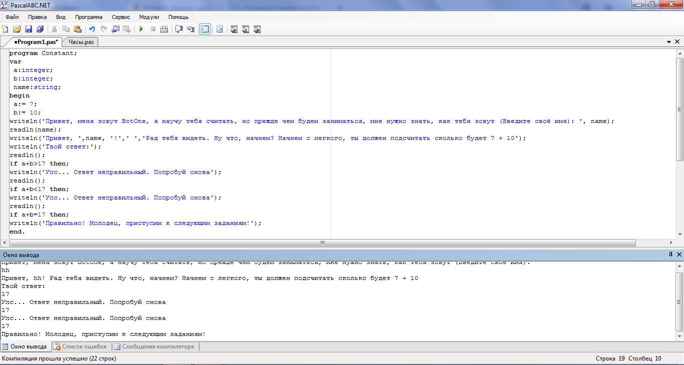The height and width of the screenshot is (365, 684).
Task: Click the Open file folder icon
Action: (x=17, y=29)
